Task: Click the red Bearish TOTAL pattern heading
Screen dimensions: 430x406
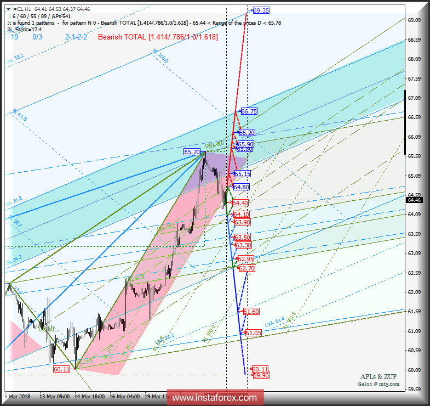Action: pyautogui.click(x=158, y=37)
